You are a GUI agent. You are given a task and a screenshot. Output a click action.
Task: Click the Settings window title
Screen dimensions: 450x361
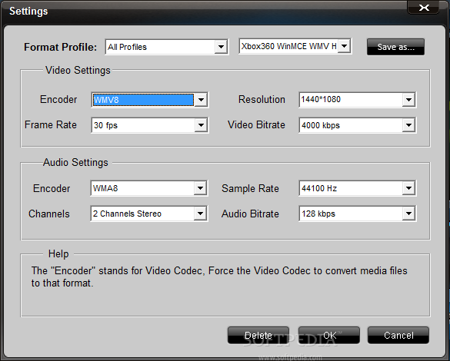[x=28, y=12]
